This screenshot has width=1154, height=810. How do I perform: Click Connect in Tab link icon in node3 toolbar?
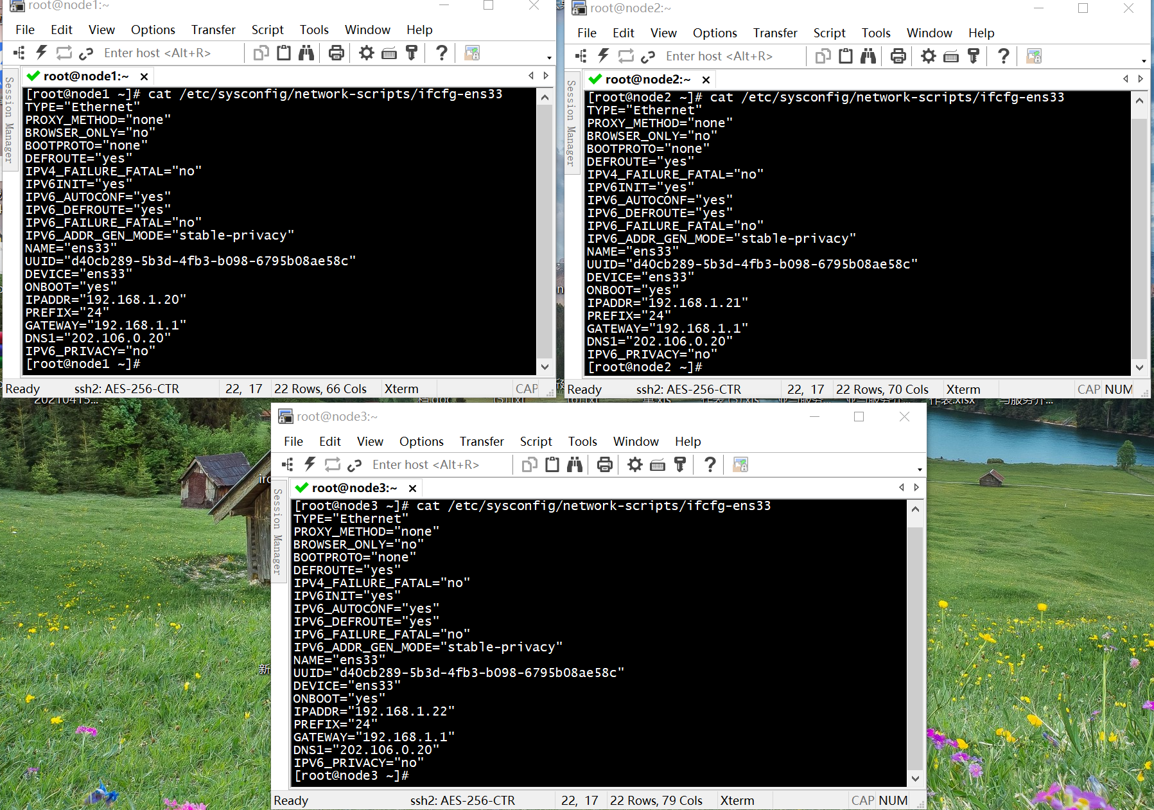click(354, 465)
